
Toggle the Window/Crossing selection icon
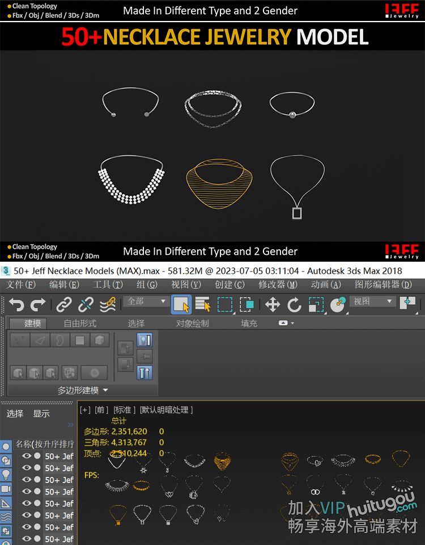click(x=246, y=304)
